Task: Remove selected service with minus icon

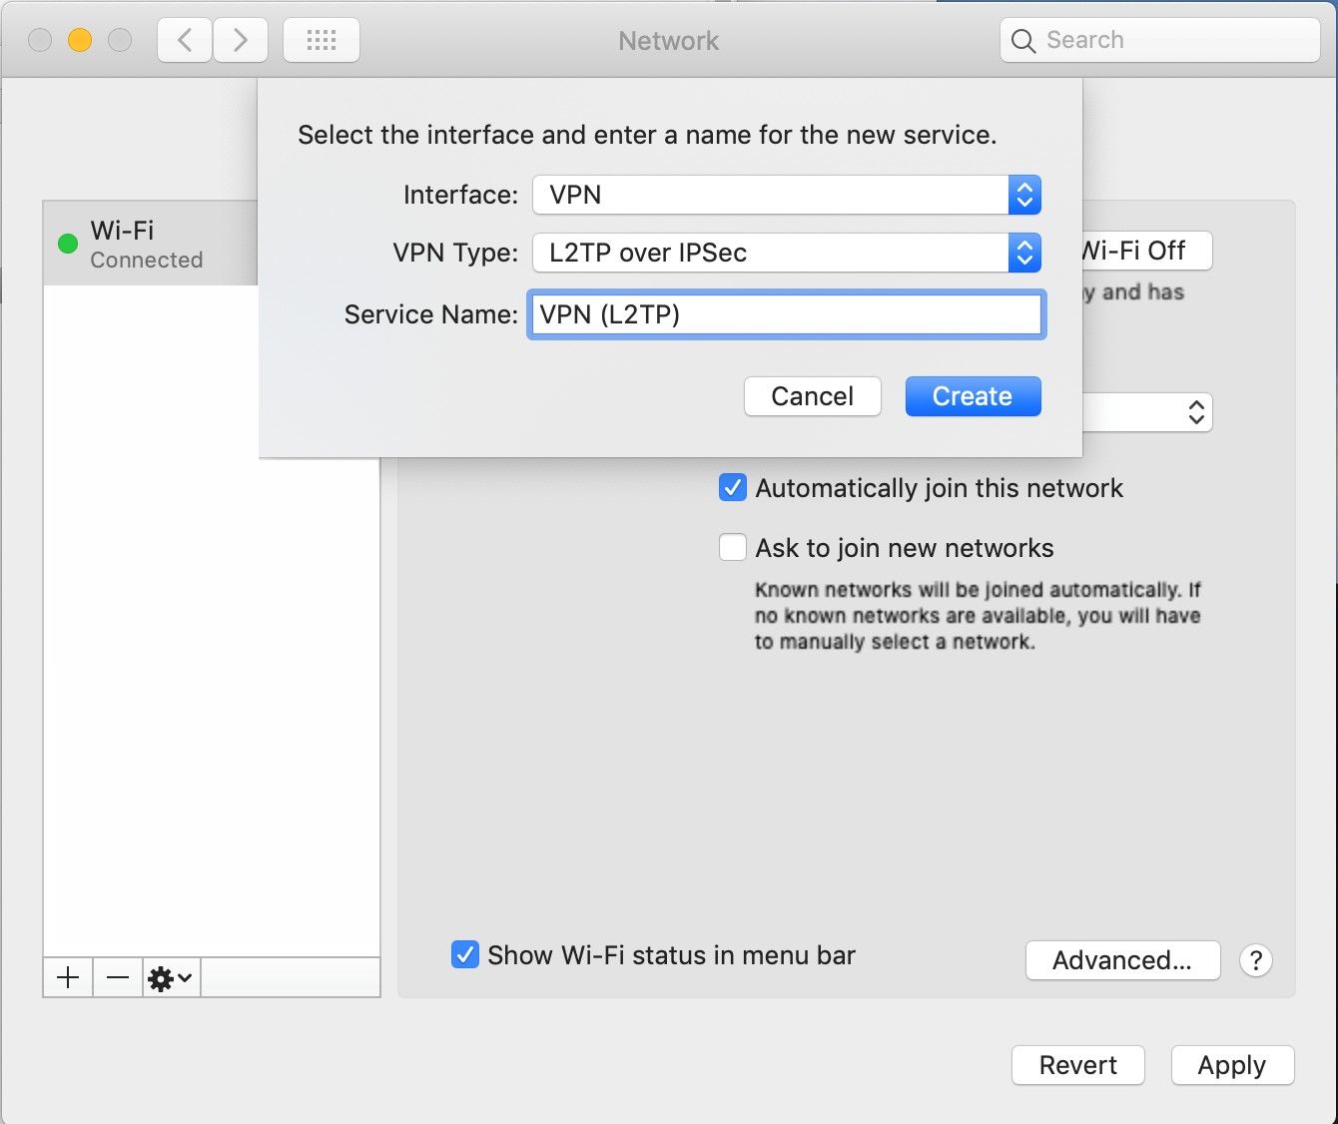Action: pyautogui.click(x=117, y=977)
